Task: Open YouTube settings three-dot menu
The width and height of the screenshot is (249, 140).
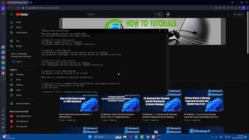Action: tap(228, 14)
